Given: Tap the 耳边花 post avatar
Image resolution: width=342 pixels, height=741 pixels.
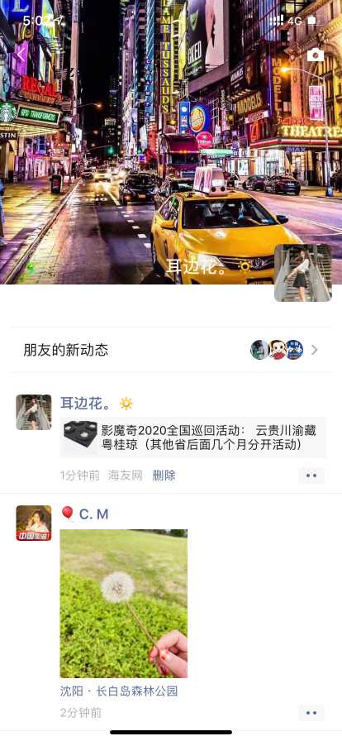Looking at the screenshot, I should pyautogui.click(x=34, y=412).
